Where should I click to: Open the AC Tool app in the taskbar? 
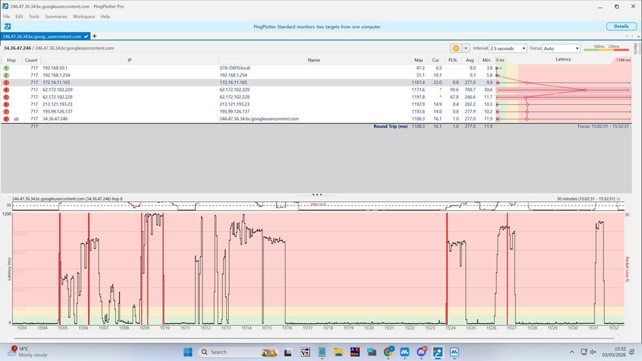[x=355, y=352]
